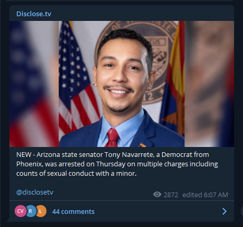Click the blurred right side of photo

[209, 84]
